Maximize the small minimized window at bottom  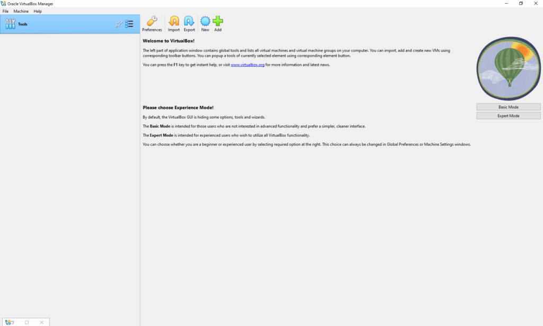pyautogui.click(x=27, y=322)
